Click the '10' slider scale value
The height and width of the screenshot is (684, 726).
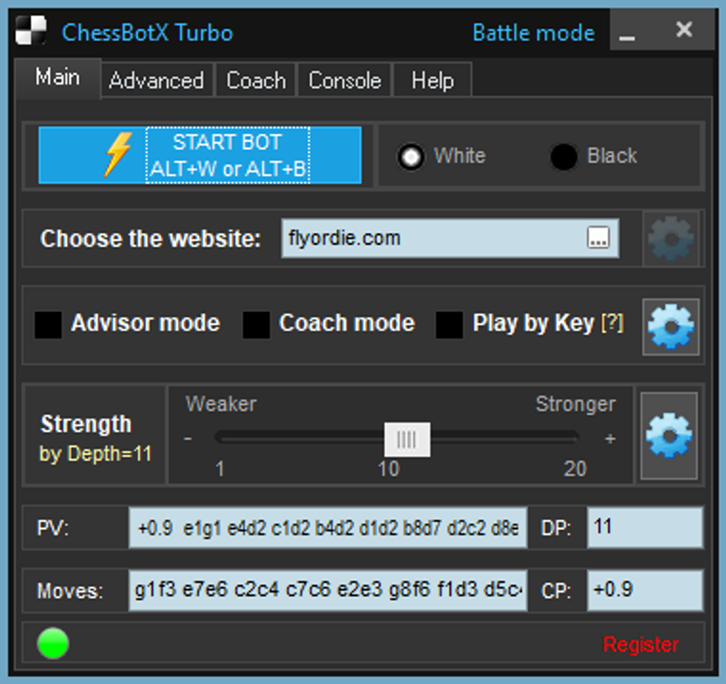(388, 469)
